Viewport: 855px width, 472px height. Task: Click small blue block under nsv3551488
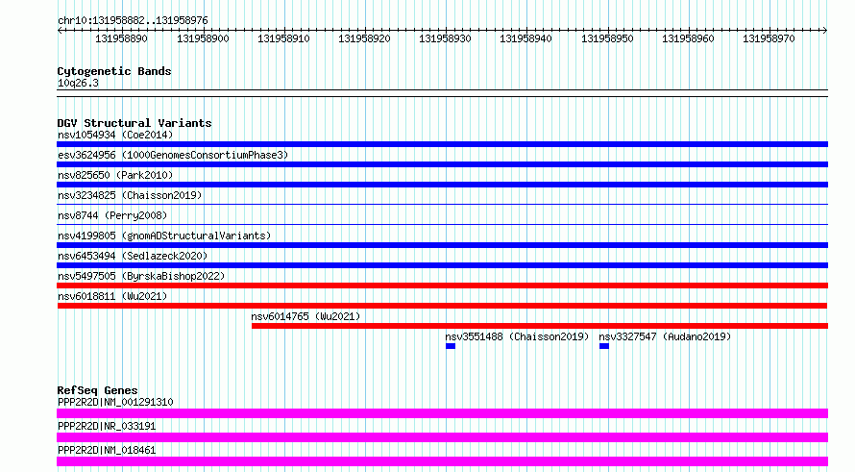[451, 346]
